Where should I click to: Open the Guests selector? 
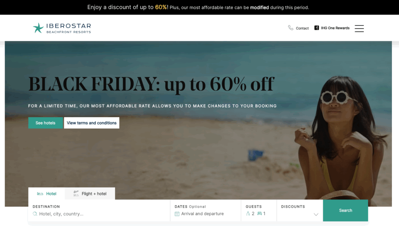pyautogui.click(x=259, y=210)
